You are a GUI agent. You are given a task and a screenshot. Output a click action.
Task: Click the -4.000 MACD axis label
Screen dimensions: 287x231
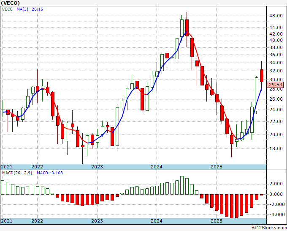[276, 214]
